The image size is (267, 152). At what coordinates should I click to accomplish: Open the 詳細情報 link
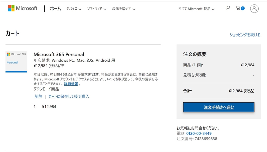click(71, 84)
